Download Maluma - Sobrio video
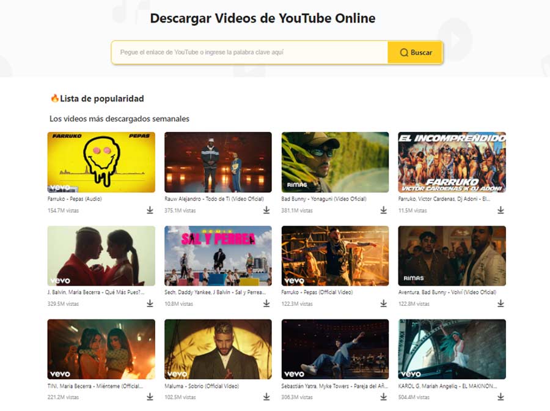Image resolution: width=550 pixels, height=411 pixels. pyautogui.click(x=266, y=396)
